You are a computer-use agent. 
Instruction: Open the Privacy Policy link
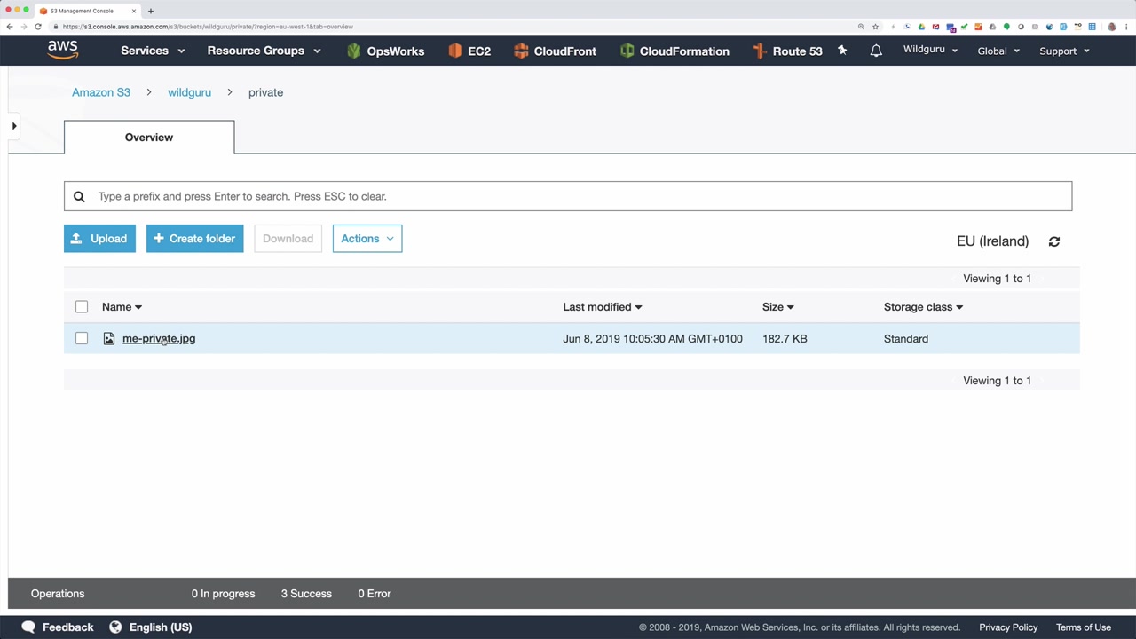click(1008, 627)
